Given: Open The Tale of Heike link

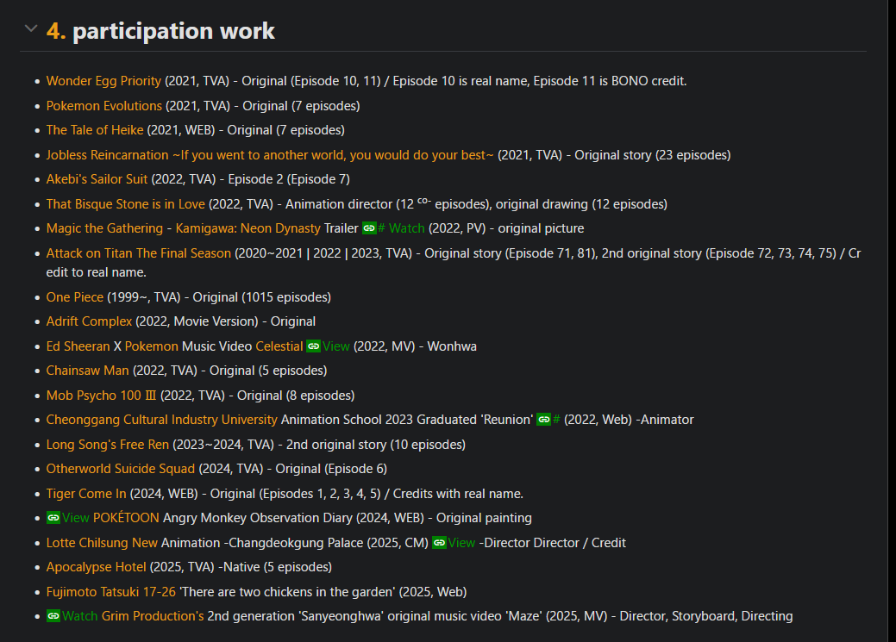Looking at the screenshot, I should click(x=95, y=130).
